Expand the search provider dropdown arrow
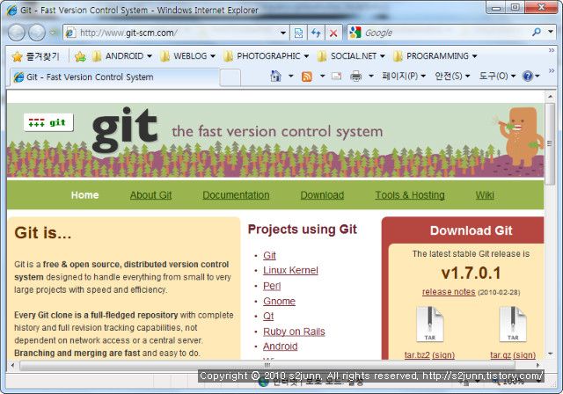The height and width of the screenshot is (394, 563). [x=551, y=33]
